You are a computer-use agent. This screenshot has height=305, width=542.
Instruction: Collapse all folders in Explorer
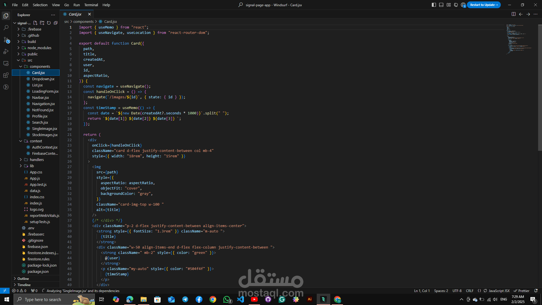pos(56,23)
